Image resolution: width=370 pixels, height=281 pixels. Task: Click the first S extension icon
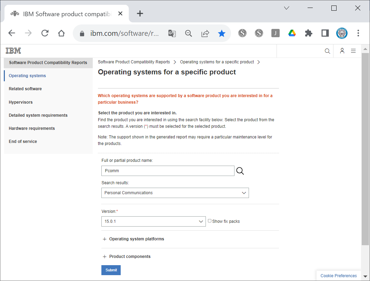tap(242, 33)
